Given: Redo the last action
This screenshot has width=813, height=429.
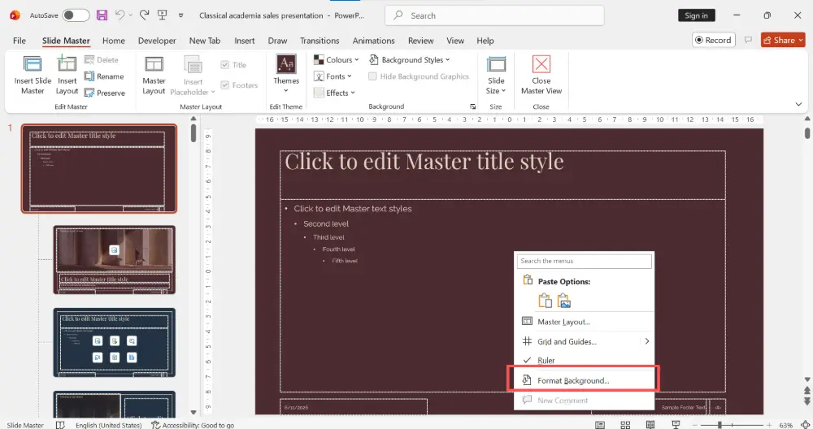Looking at the screenshot, I should click(145, 15).
